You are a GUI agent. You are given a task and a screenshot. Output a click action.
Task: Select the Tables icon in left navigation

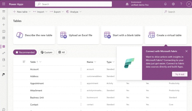(x=4, y=47)
